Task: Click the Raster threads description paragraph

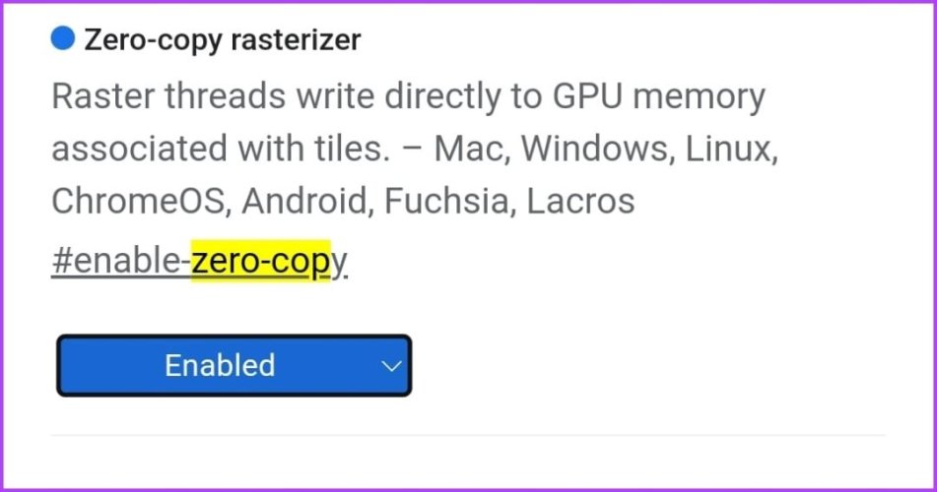Action: tap(415, 149)
